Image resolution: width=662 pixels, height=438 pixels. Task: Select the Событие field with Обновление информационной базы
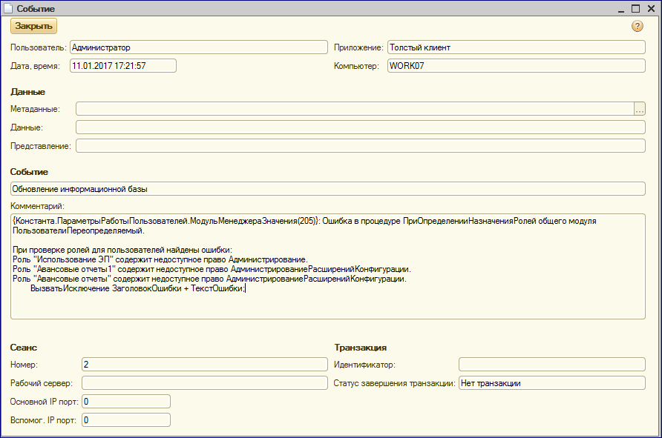click(327, 189)
